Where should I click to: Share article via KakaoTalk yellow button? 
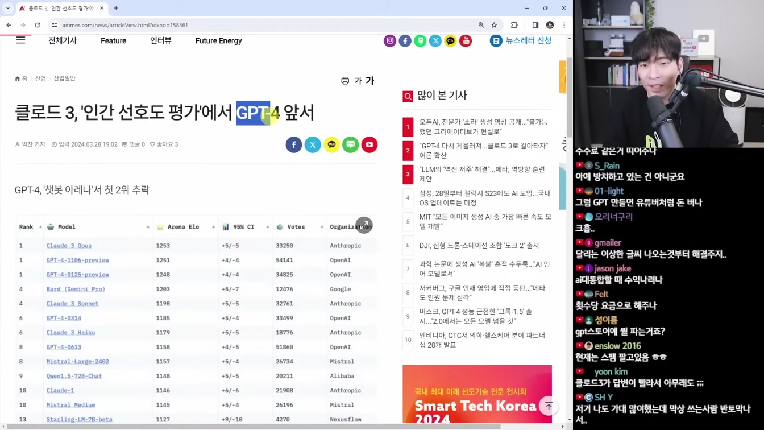(x=331, y=144)
